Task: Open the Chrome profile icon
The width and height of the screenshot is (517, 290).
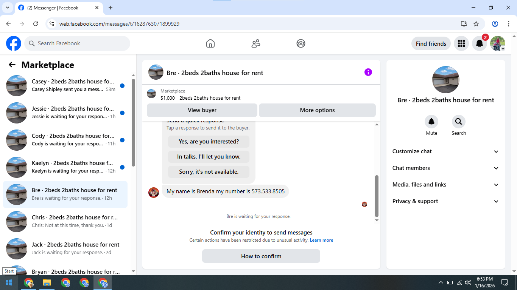Action: [x=495, y=24]
